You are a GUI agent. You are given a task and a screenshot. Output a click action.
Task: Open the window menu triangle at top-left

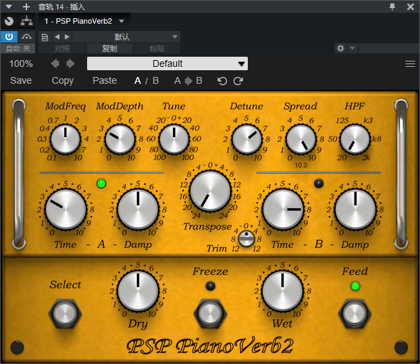click(x=9, y=7)
